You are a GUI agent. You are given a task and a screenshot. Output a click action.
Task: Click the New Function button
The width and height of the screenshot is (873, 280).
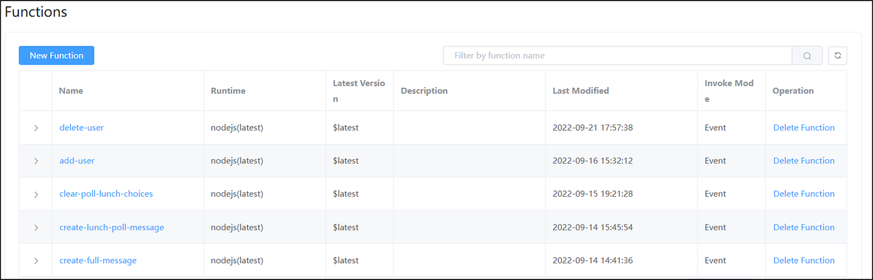click(x=56, y=55)
